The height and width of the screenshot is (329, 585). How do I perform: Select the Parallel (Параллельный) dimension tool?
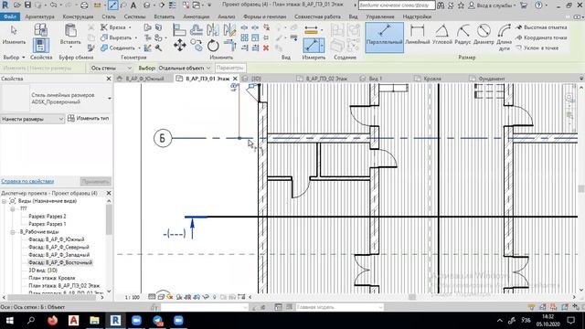tap(384, 37)
